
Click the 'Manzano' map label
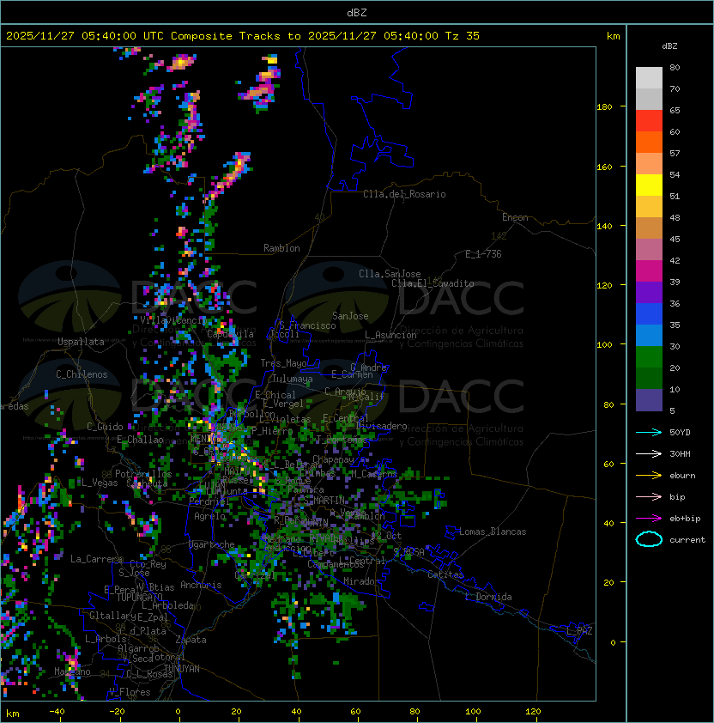(x=72, y=671)
